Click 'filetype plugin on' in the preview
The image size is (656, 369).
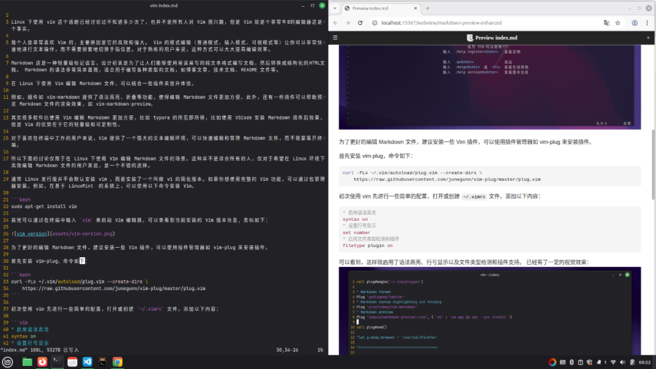pos(367,246)
